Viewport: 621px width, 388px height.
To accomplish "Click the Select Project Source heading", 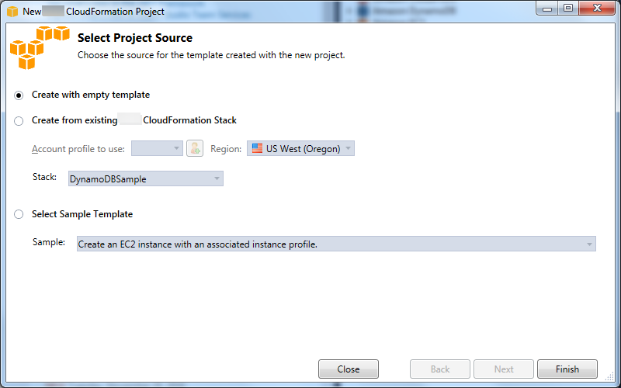I will [135, 38].
